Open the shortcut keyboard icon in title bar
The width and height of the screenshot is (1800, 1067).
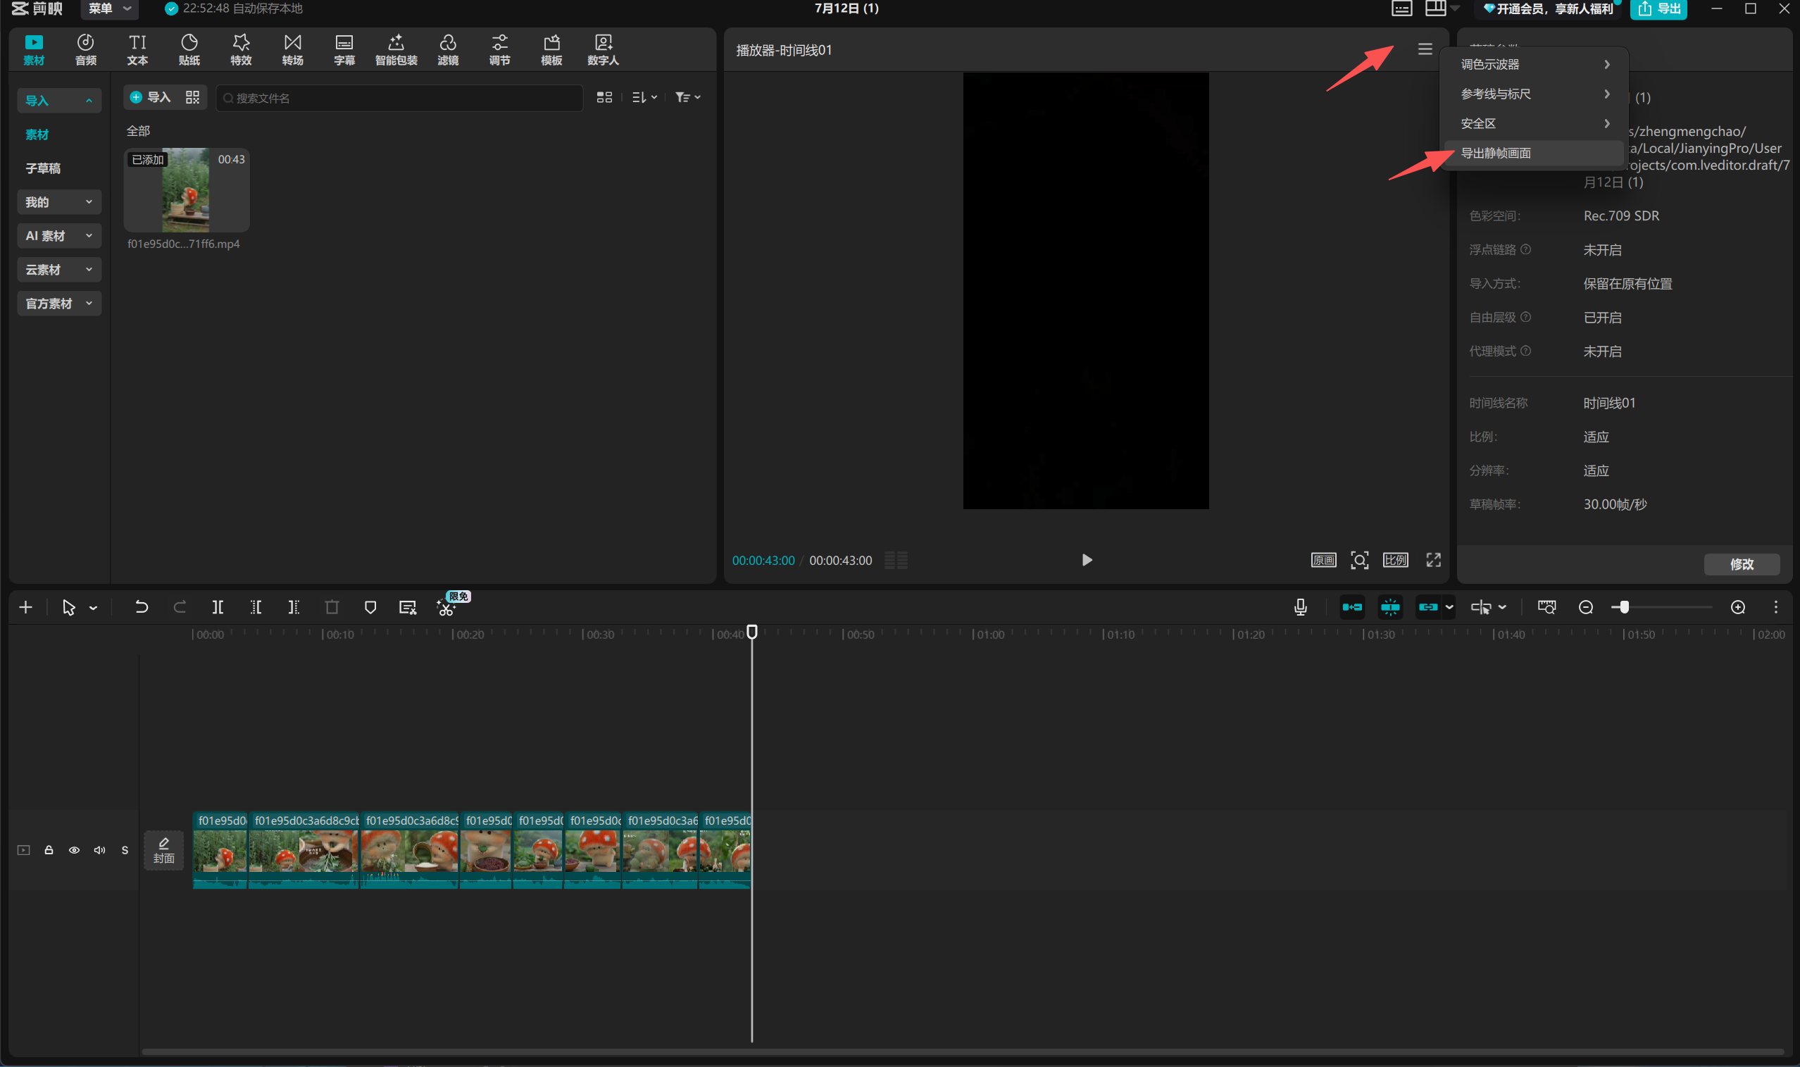coord(1401,8)
